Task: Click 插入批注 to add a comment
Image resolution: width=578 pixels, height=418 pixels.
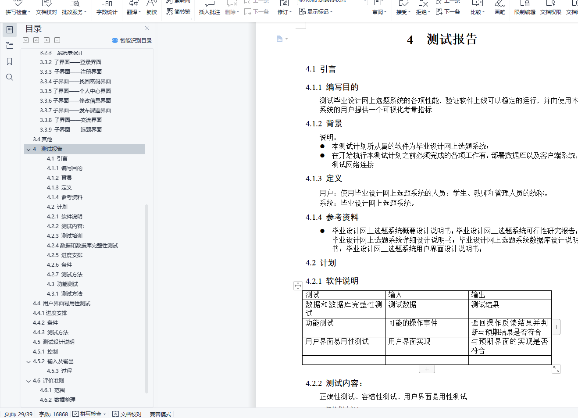Action: click(x=210, y=8)
